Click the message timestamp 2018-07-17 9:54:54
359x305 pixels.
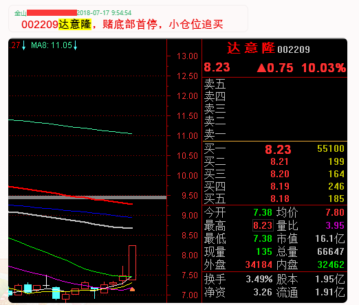pyautogui.click(x=104, y=12)
